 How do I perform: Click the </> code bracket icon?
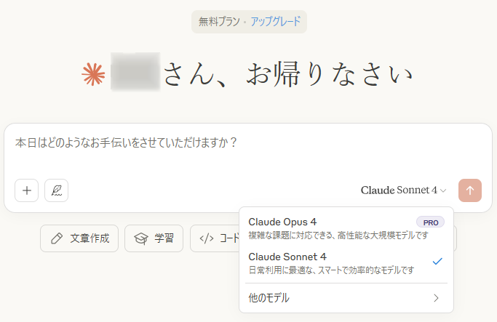(x=207, y=238)
